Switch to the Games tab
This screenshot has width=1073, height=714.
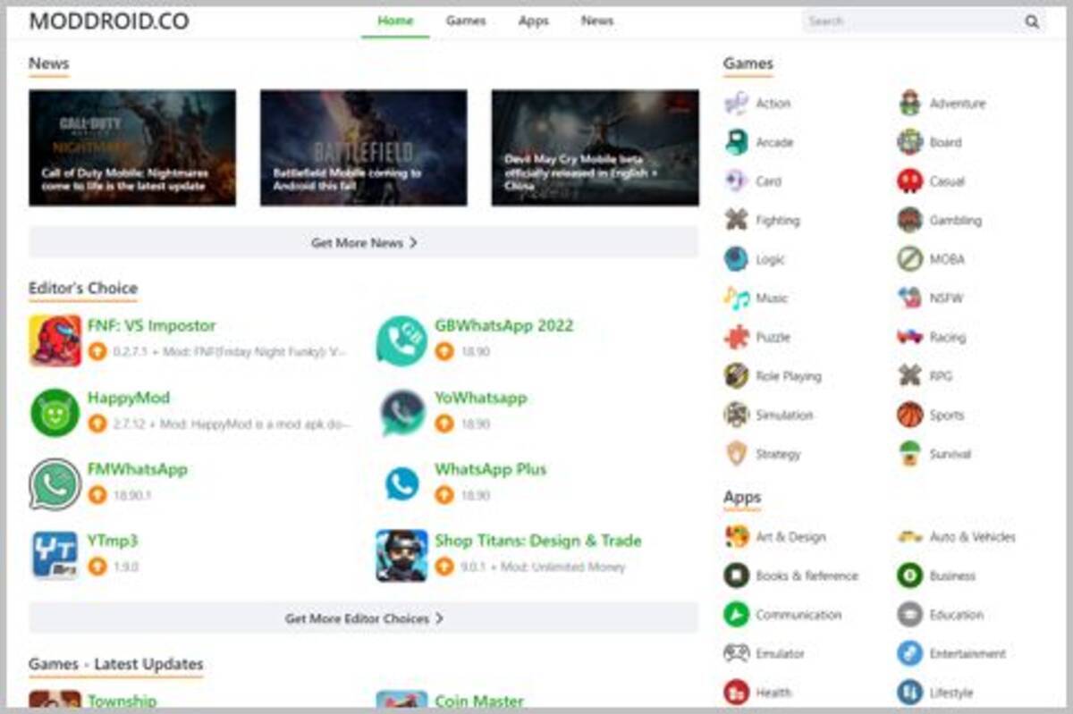[466, 21]
